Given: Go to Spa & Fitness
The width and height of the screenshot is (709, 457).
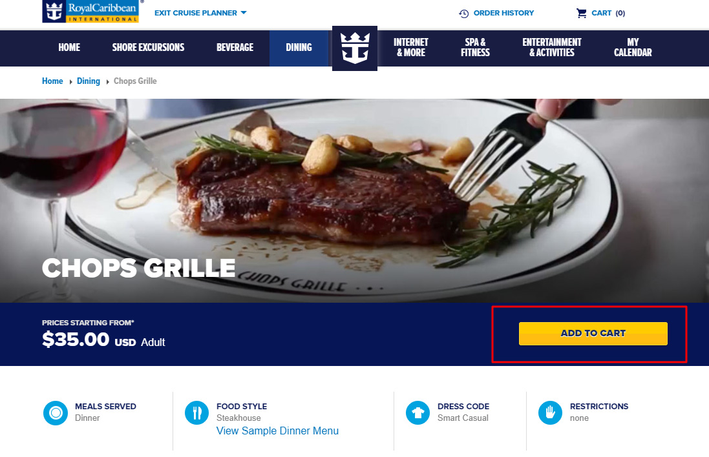Looking at the screenshot, I should tap(475, 47).
